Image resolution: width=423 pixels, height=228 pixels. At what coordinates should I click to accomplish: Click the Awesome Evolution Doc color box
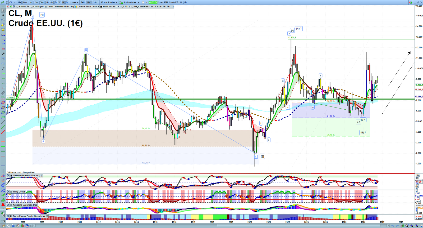tap(11, 205)
